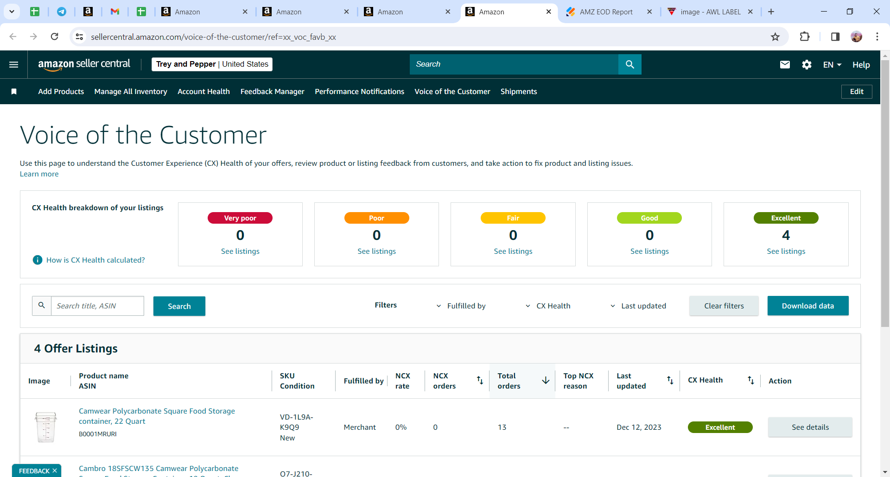This screenshot has height=477, width=890.
Task: Bookmark this page with star icon
Action: 775,37
